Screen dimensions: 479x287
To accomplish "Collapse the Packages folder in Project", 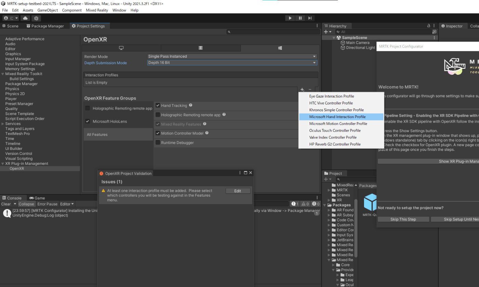I will pyautogui.click(x=325, y=205).
